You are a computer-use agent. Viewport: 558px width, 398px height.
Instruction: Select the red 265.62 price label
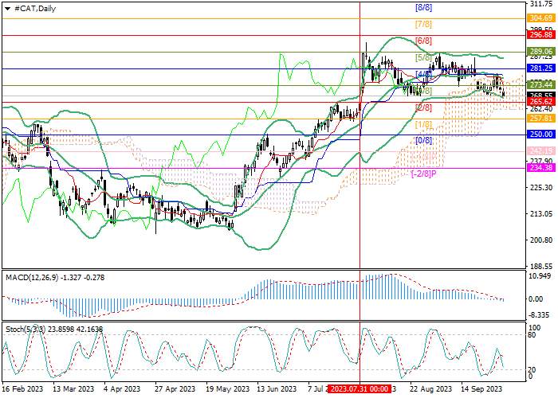pyautogui.click(x=540, y=102)
